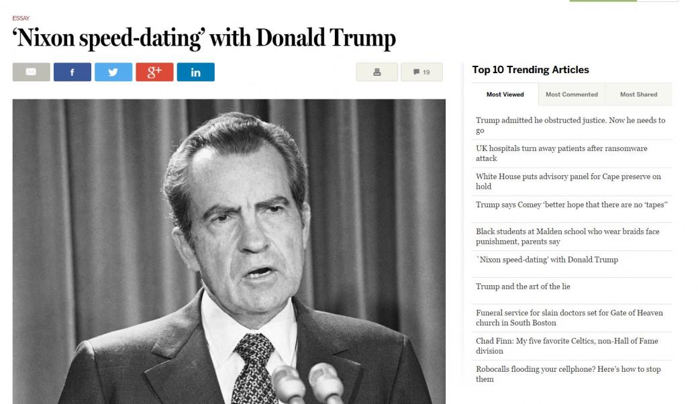The height and width of the screenshot is (404, 698).
Task: Share the article on LinkedIn
Action: [x=195, y=72]
